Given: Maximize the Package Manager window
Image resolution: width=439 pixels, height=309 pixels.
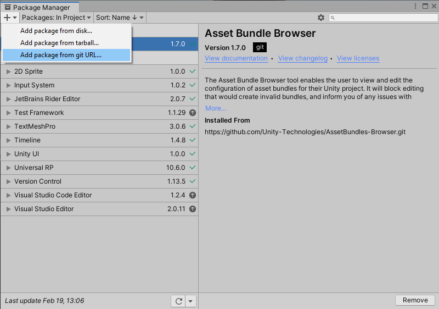Looking at the screenshot, I should [x=425, y=6].
